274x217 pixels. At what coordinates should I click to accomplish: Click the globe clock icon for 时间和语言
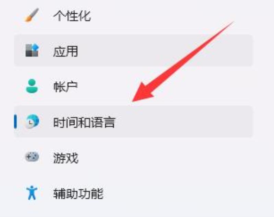[x=32, y=121]
